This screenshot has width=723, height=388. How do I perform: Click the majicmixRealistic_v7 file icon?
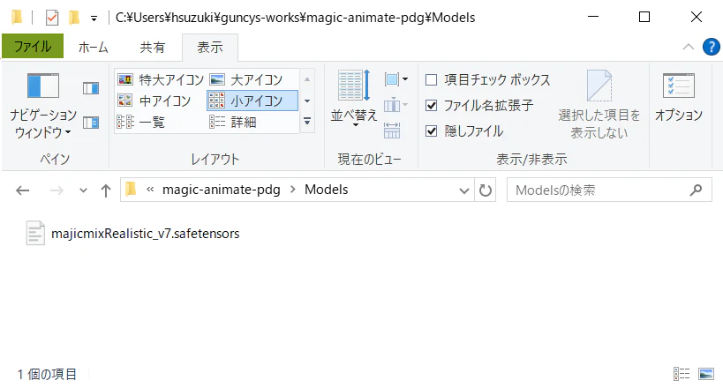tap(35, 233)
